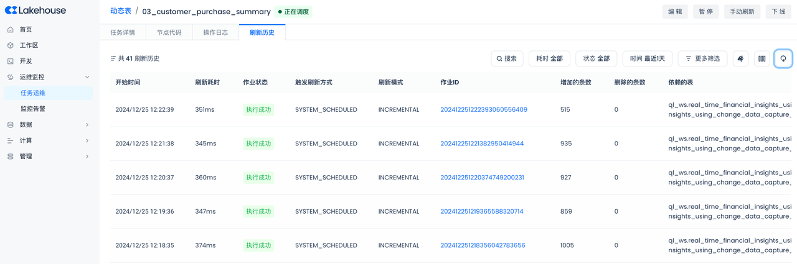Open the 时间 time range dropdown

click(647, 58)
